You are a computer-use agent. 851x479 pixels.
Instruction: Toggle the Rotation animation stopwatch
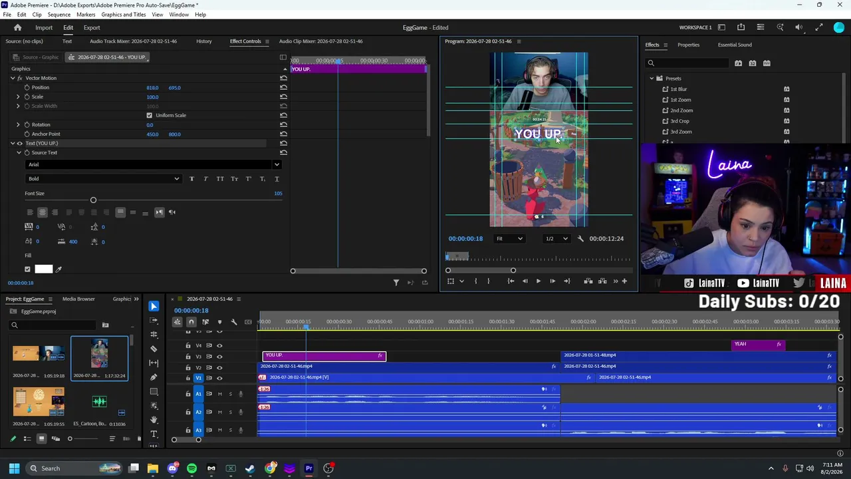coord(27,125)
